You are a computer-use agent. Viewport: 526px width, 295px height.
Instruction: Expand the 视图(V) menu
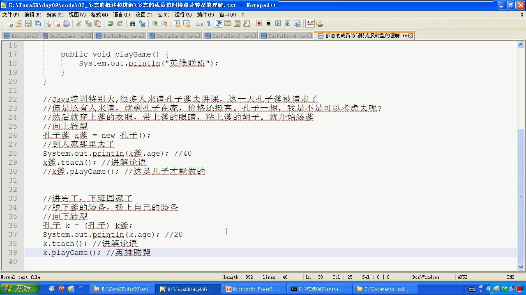point(77,15)
